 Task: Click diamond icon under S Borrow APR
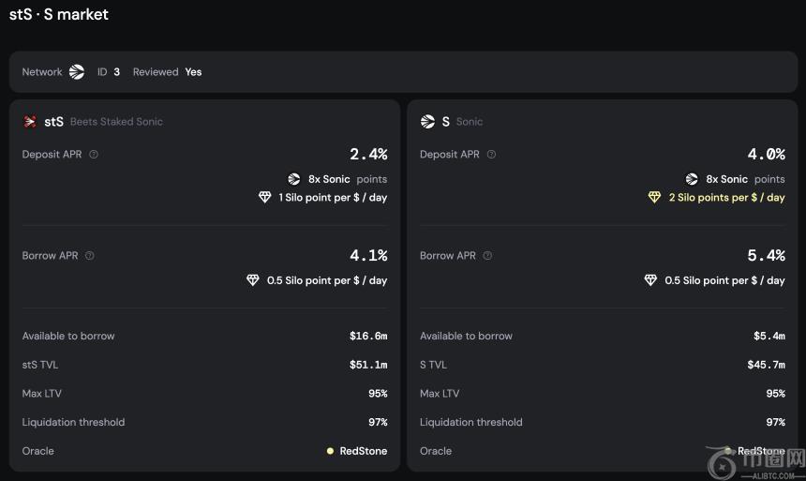pos(650,280)
